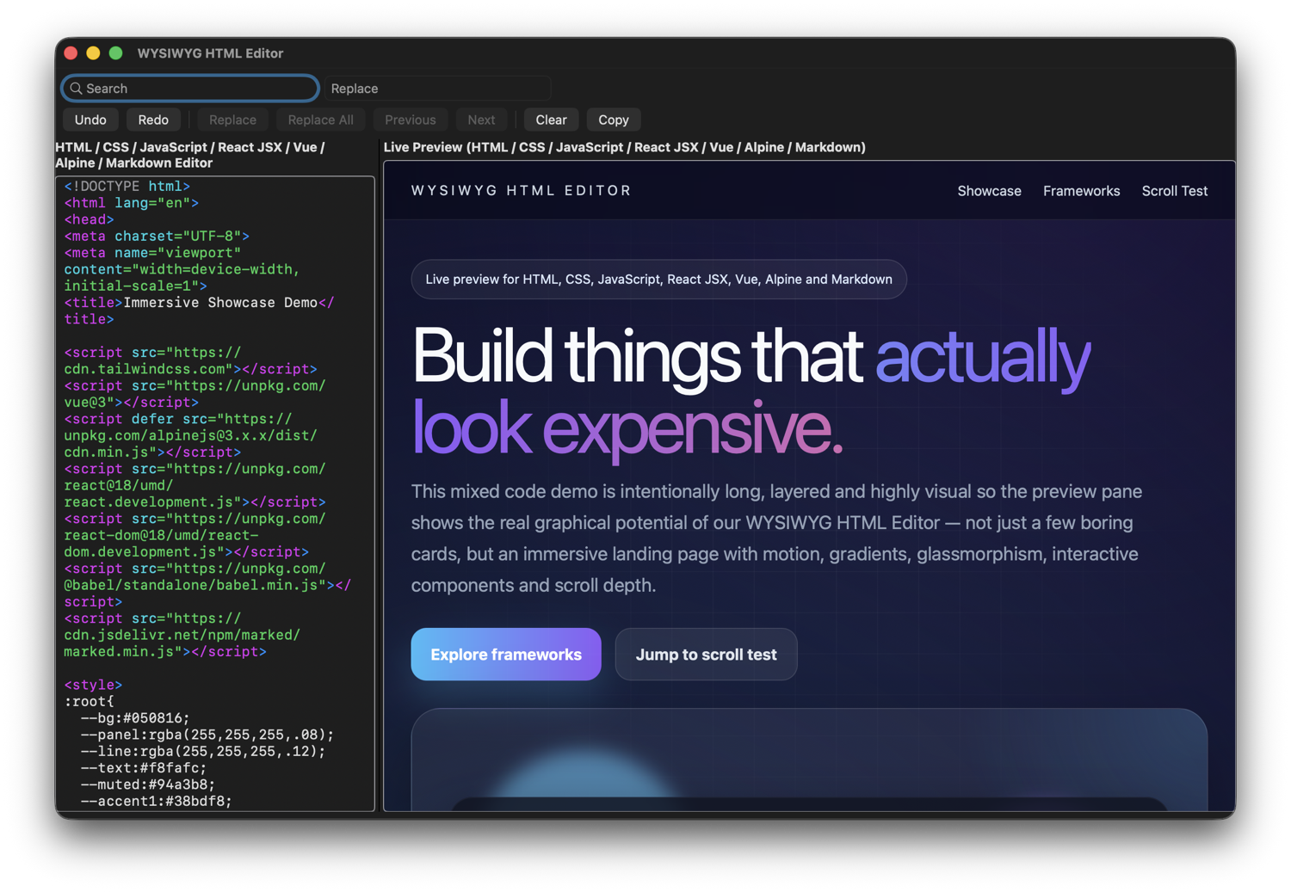Click inside the Replace input field

point(436,89)
